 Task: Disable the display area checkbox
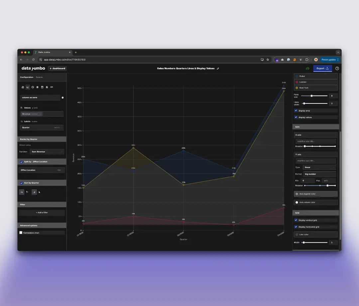(296, 110)
